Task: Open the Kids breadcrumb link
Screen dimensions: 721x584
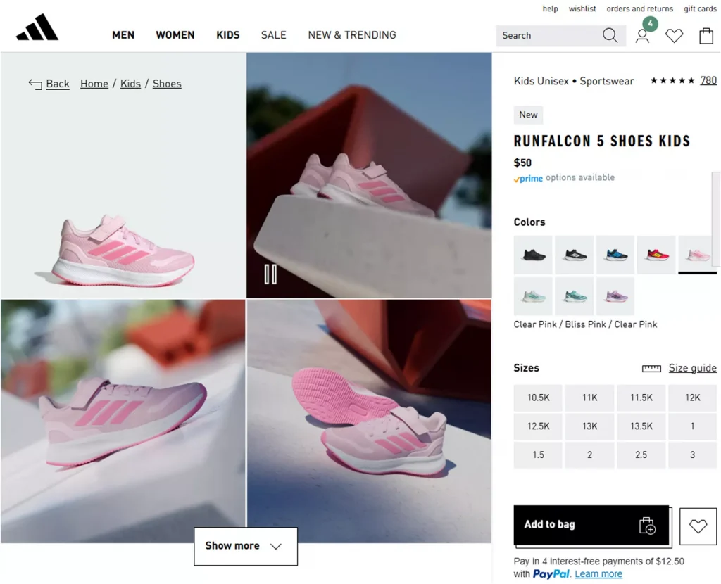Action: point(130,83)
